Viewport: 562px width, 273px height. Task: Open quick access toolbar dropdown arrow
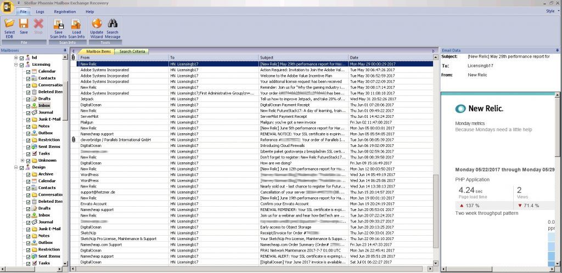(x=19, y=3)
